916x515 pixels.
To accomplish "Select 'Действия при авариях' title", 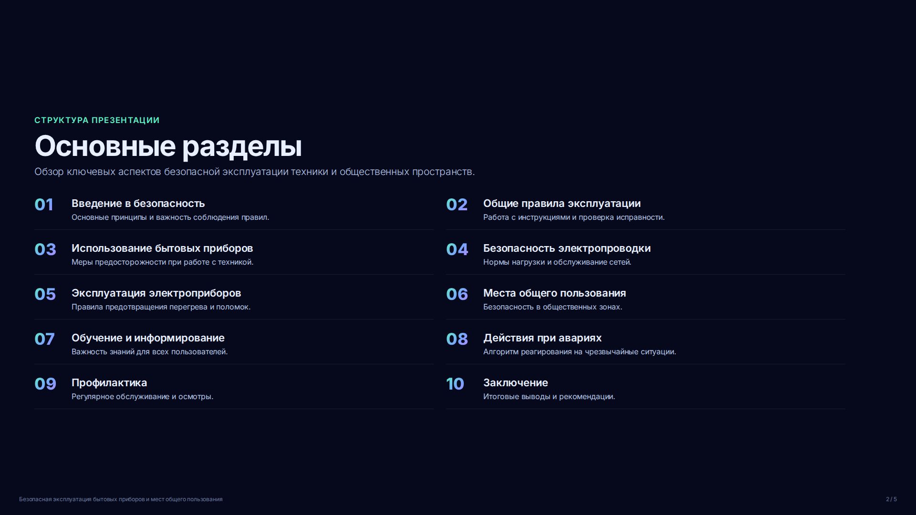I will [x=542, y=338].
